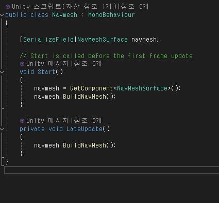Click 'BuildNavMesh' inside the LateUpdate method
Image resolution: width=219 pixels, height=203 pixels.
point(85,145)
